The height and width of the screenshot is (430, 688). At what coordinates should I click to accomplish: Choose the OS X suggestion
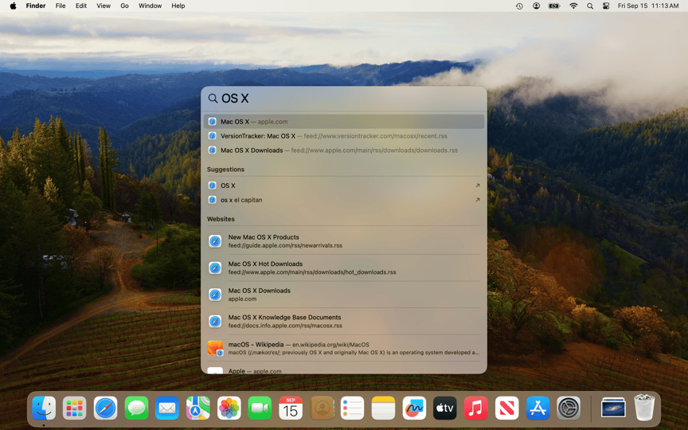tap(344, 186)
